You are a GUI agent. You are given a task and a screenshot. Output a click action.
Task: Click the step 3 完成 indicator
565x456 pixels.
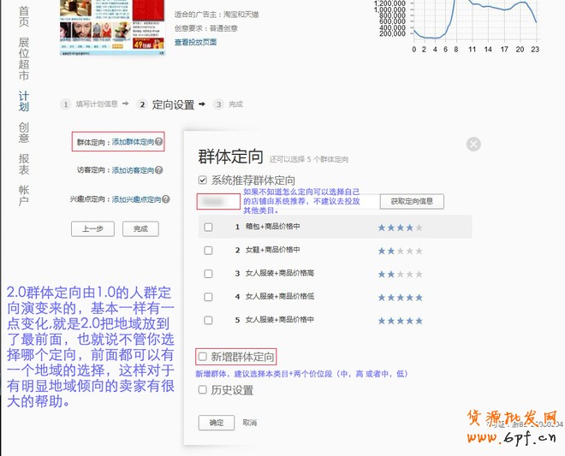click(x=229, y=104)
